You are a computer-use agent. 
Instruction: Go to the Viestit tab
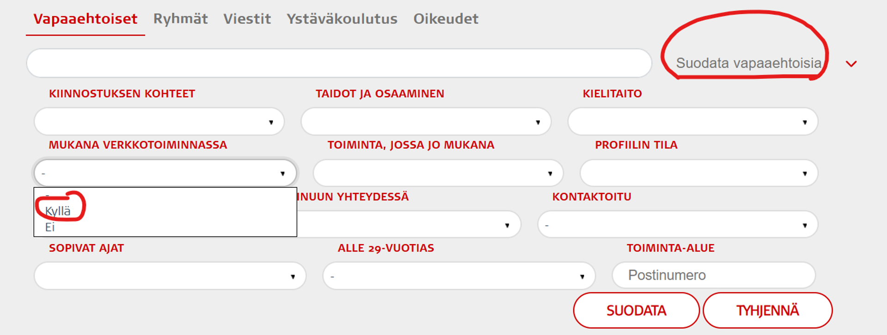click(x=247, y=19)
